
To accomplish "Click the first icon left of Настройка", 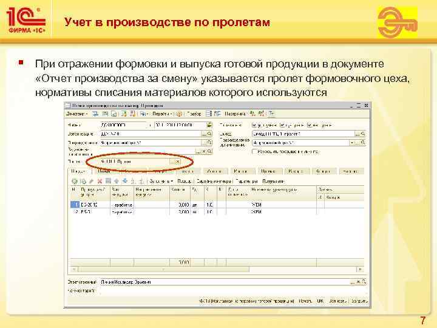I will click(209, 114).
